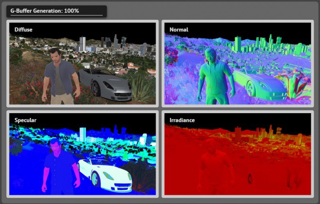Open the Normal buffer preview

point(238,63)
